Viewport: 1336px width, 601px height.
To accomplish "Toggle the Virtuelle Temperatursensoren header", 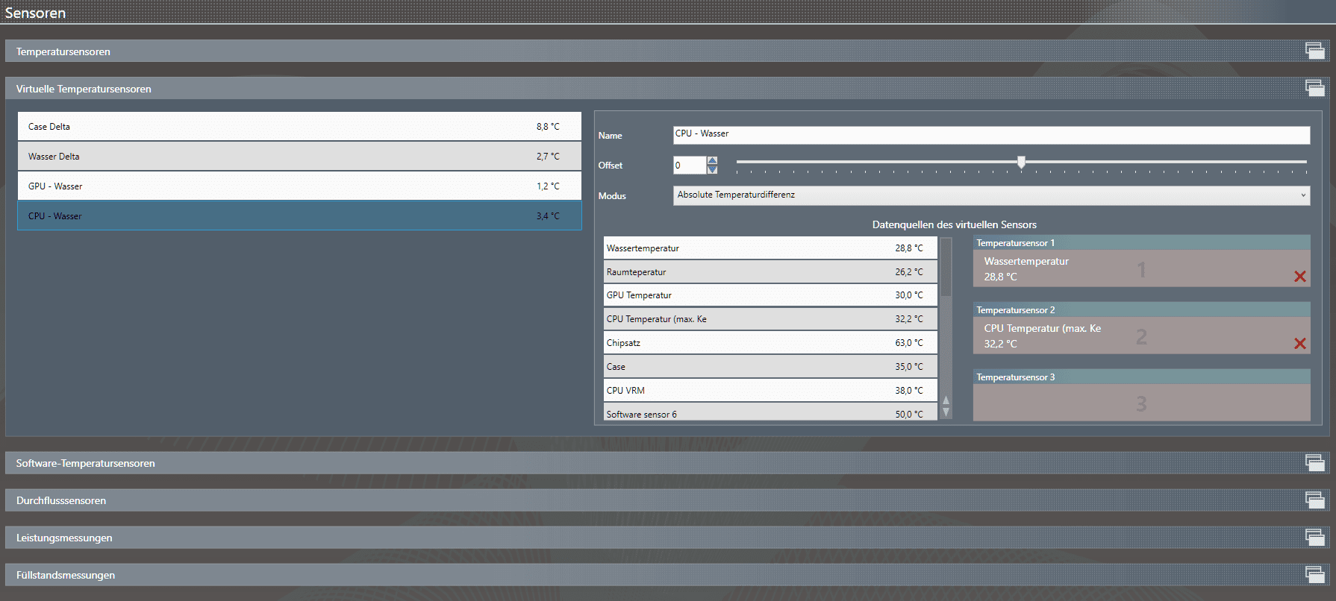I will point(667,89).
